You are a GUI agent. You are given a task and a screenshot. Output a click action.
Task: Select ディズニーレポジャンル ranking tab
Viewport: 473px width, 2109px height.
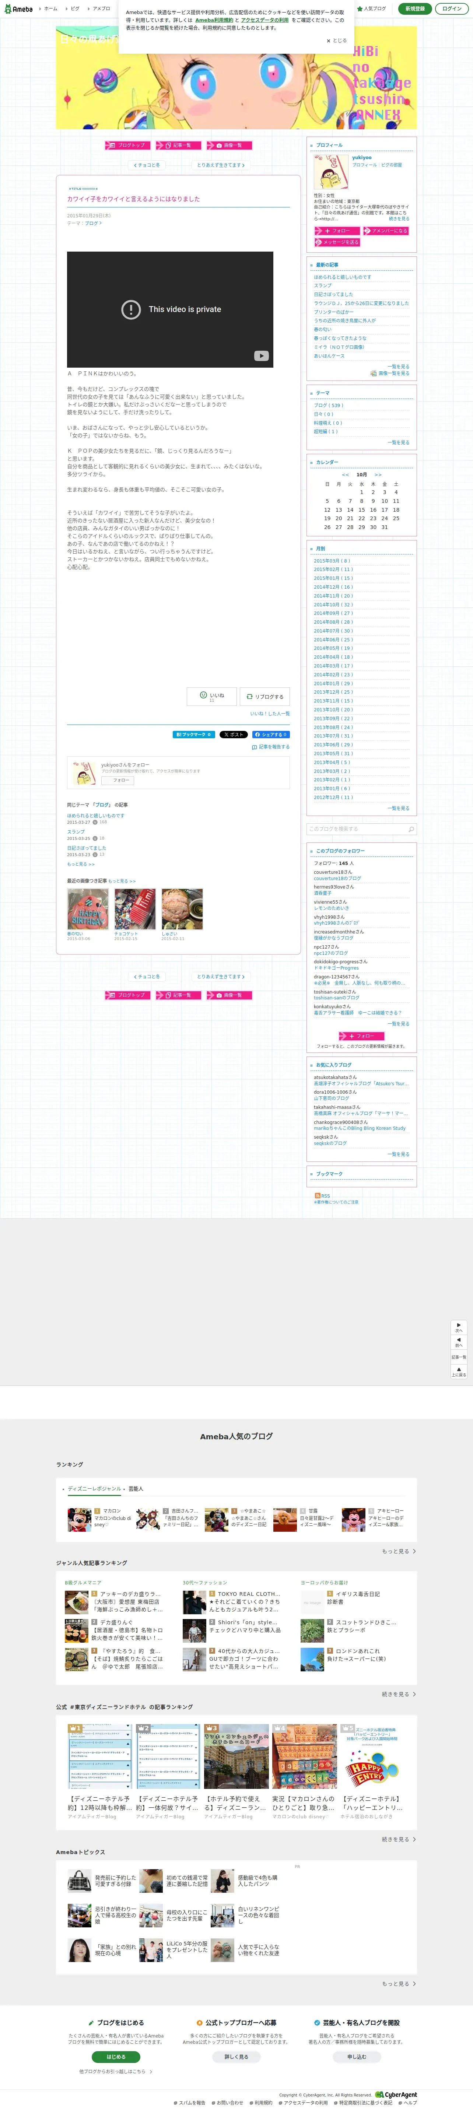94,1489
